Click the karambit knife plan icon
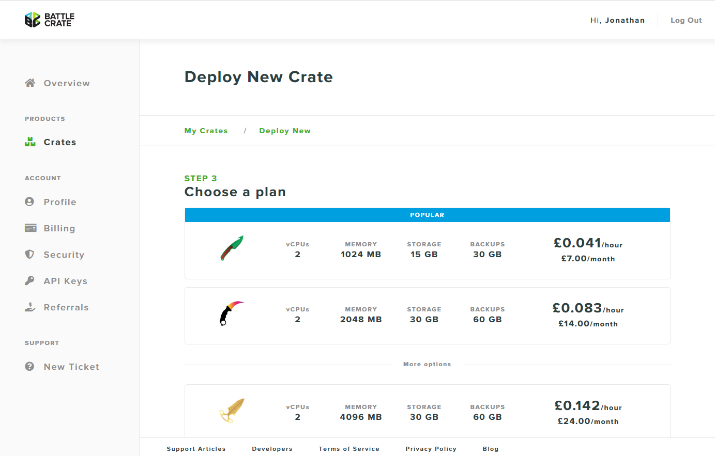This screenshot has height=456, width=715. [x=231, y=313]
